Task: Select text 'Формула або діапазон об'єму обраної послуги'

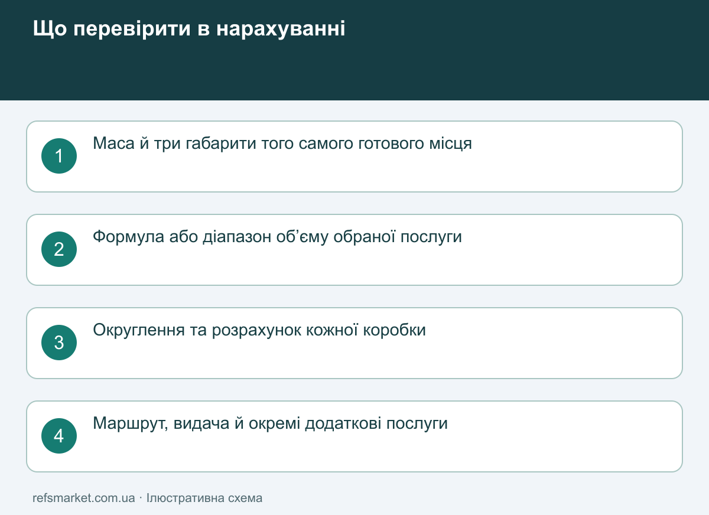Action: (x=278, y=237)
